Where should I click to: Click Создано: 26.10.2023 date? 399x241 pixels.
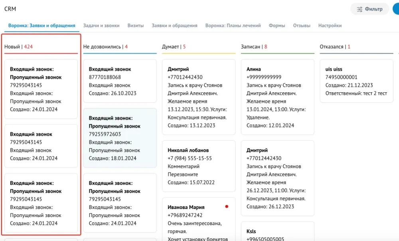coord(113,93)
